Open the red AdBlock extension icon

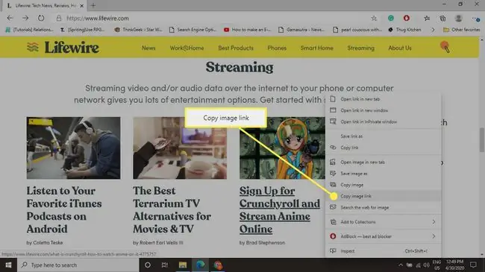(x=407, y=18)
